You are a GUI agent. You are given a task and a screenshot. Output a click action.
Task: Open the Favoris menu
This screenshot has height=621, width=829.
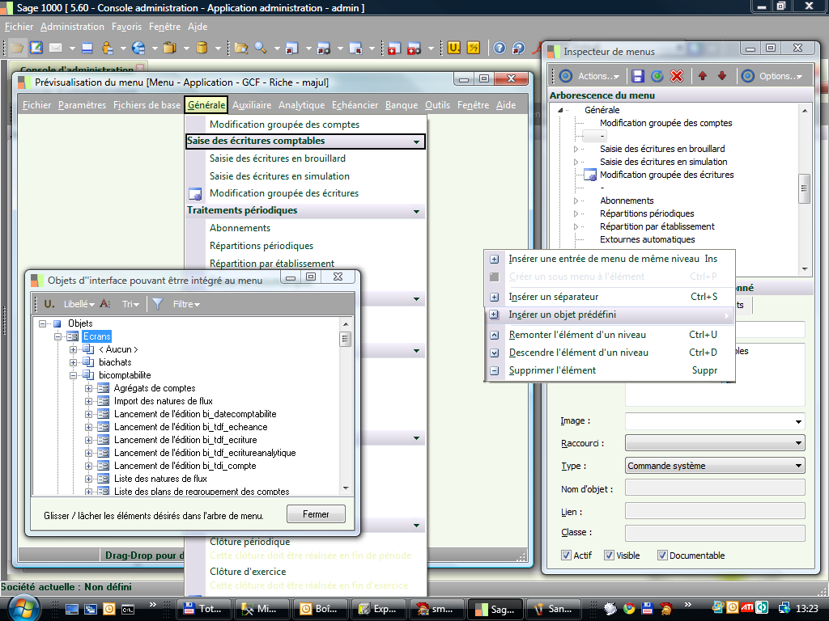pyautogui.click(x=127, y=27)
